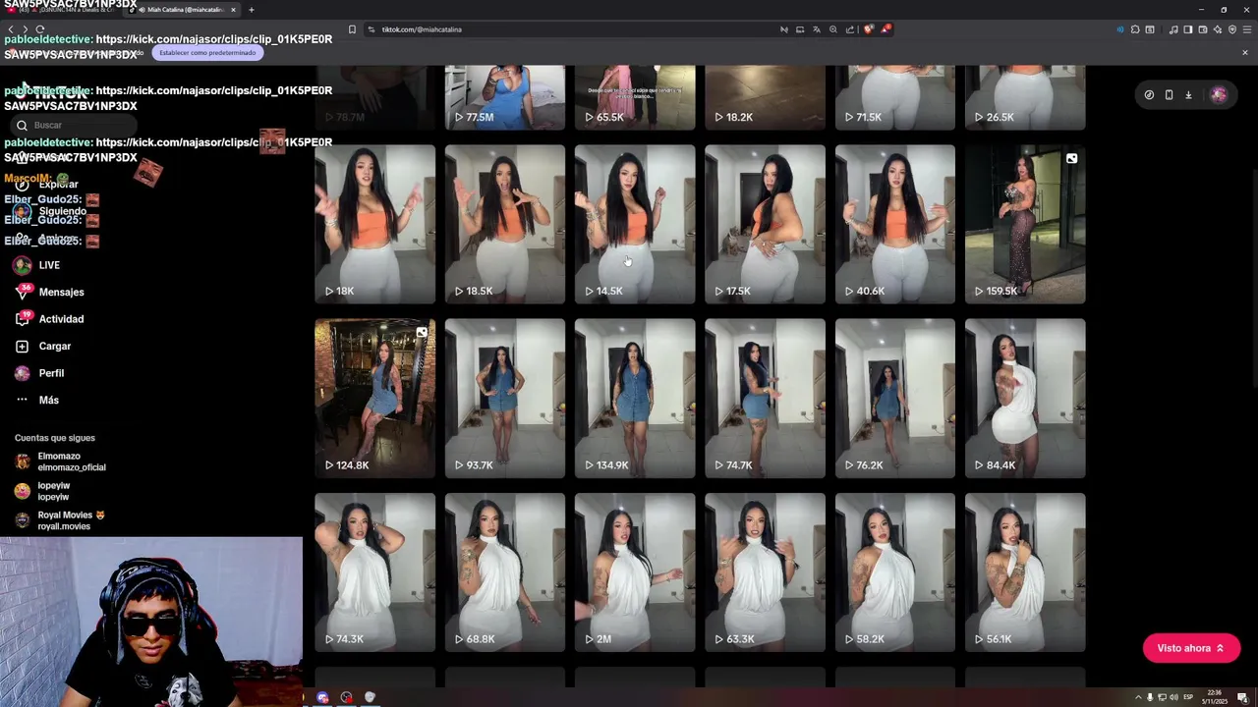Click the 'Visto ahora' pink button
This screenshot has width=1258, height=707.
[x=1191, y=648]
